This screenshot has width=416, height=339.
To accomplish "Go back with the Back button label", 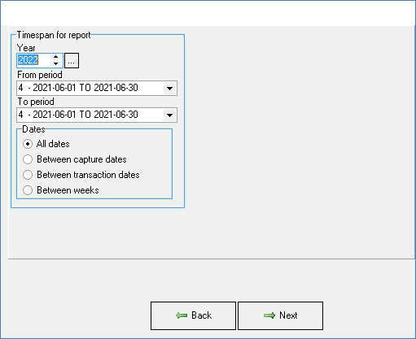I will 202,315.
